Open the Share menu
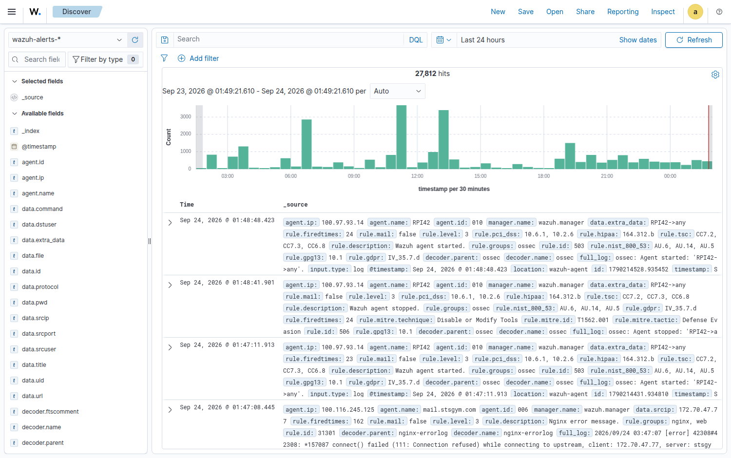The height and width of the screenshot is (458, 731). click(585, 12)
